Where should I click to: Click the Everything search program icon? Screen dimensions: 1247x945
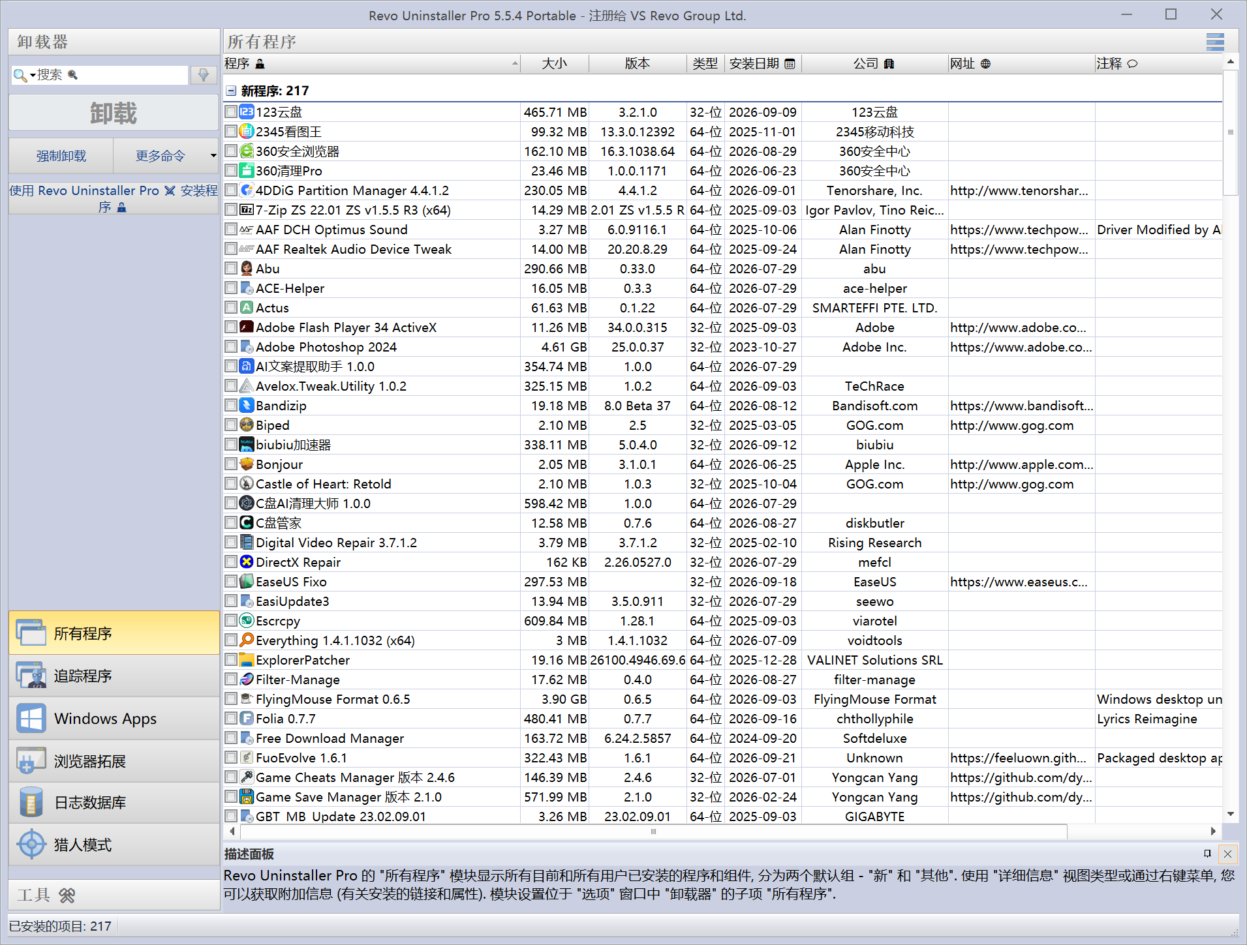tap(247, 640)
